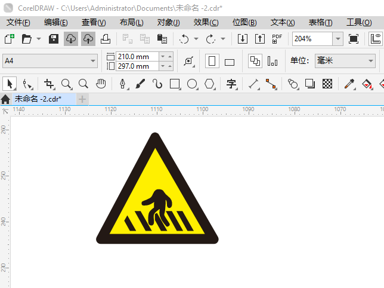Open the 查看(V) menu
This screenshot has height=288, width=384.
(94, 23)
